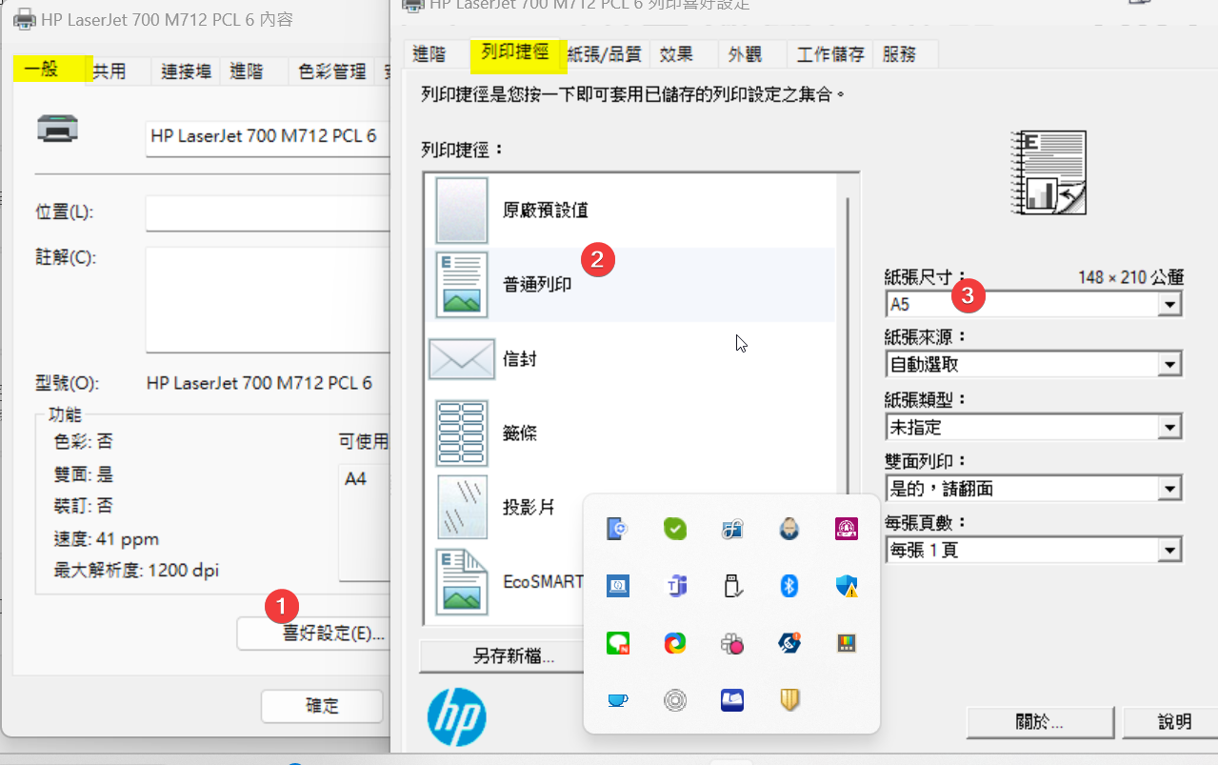The image size is (1218, 765).
Task: Select the 普通列印 printing shortcut thumbnail
Action: pyautogui.click(x=461, y=284)
